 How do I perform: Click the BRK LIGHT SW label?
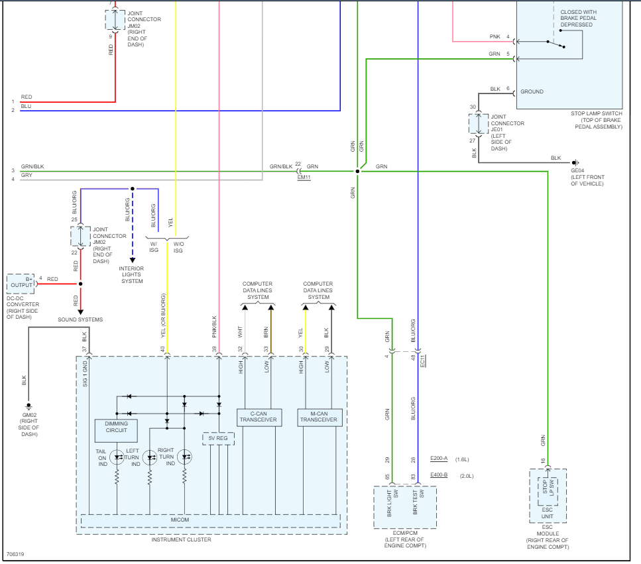392,502
